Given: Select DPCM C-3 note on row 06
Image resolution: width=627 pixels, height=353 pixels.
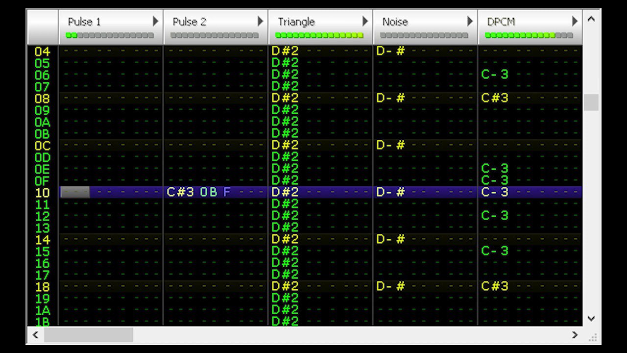Looking at the screenshot, I should coord(495,74).
